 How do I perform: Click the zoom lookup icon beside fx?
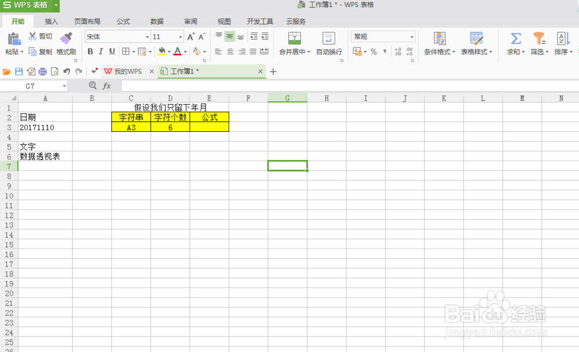click(93, 86)
